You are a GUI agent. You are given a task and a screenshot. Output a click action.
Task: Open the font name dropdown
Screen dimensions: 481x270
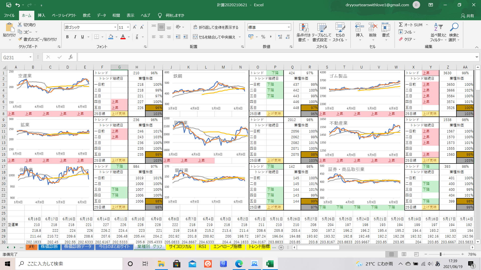115,27
